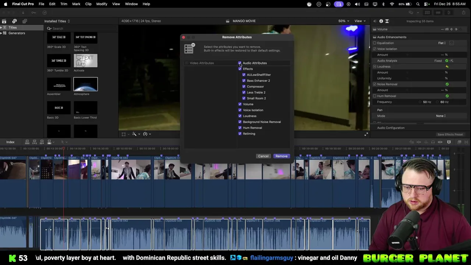The width and height of the screenshot is (471, 265).
Task: Uncheck Small Room 2 attribute
Action: (244, 98)
